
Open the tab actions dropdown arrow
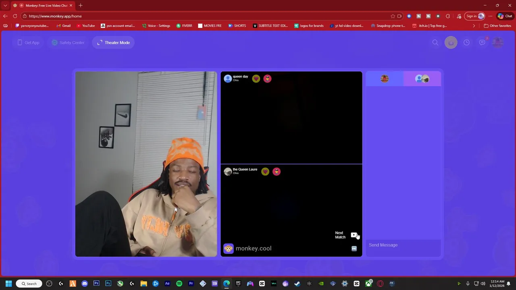[x=5, y=5]
